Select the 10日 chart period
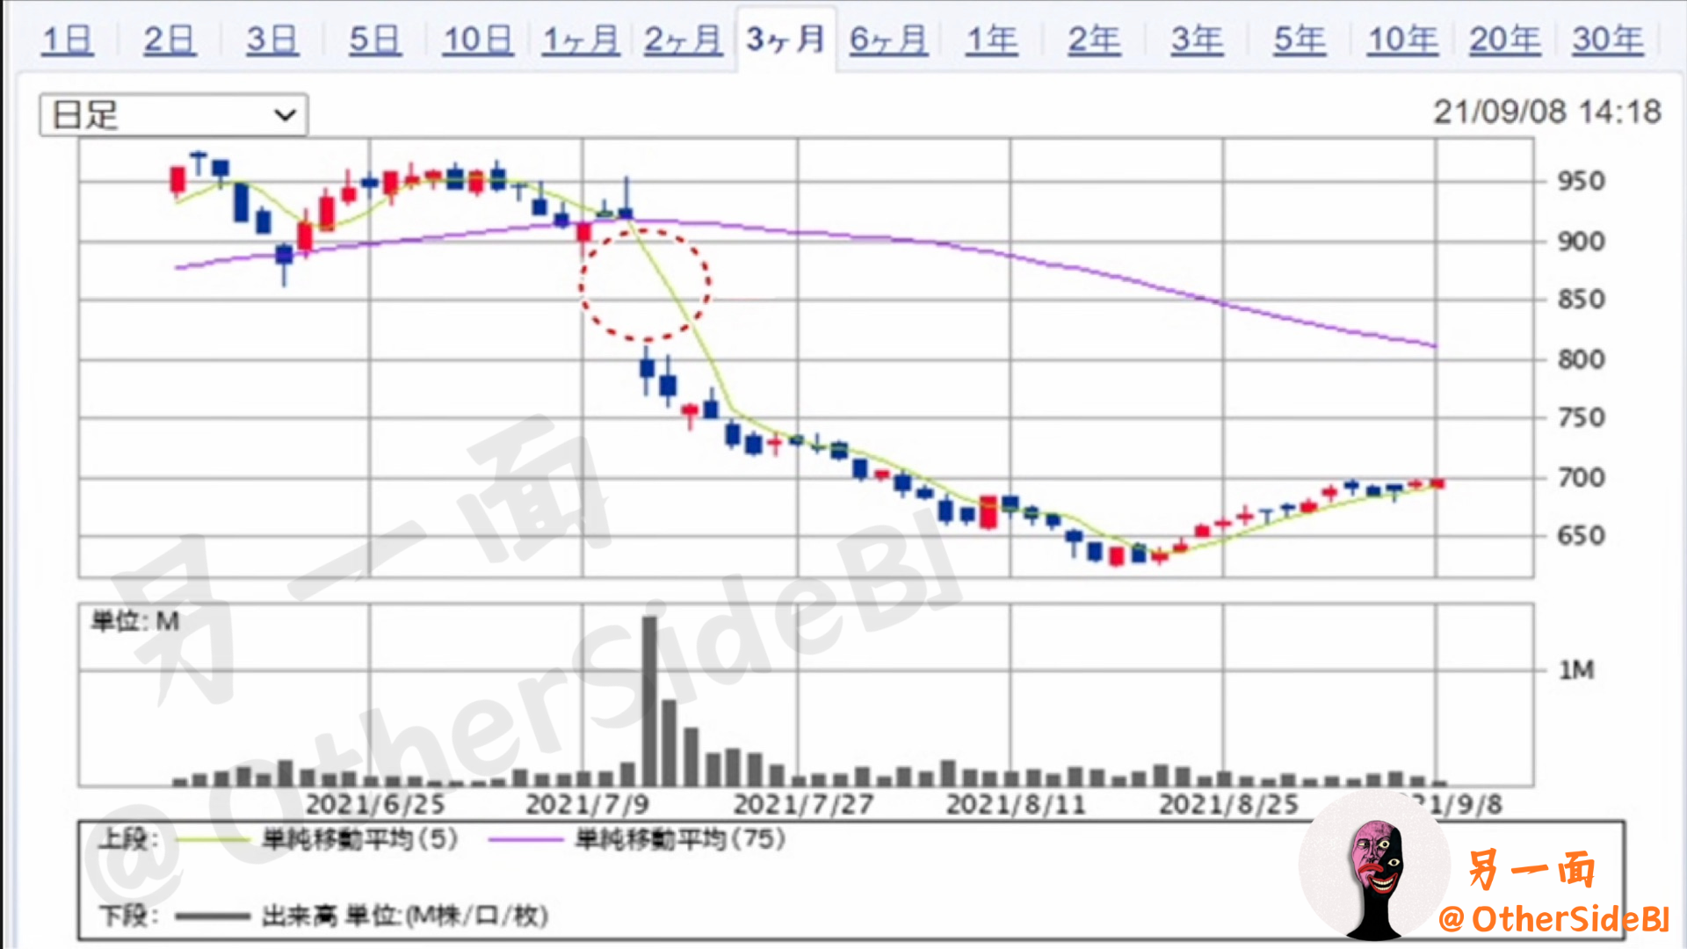The height and width of the screenshot is (949, 1687). point(477,40)
